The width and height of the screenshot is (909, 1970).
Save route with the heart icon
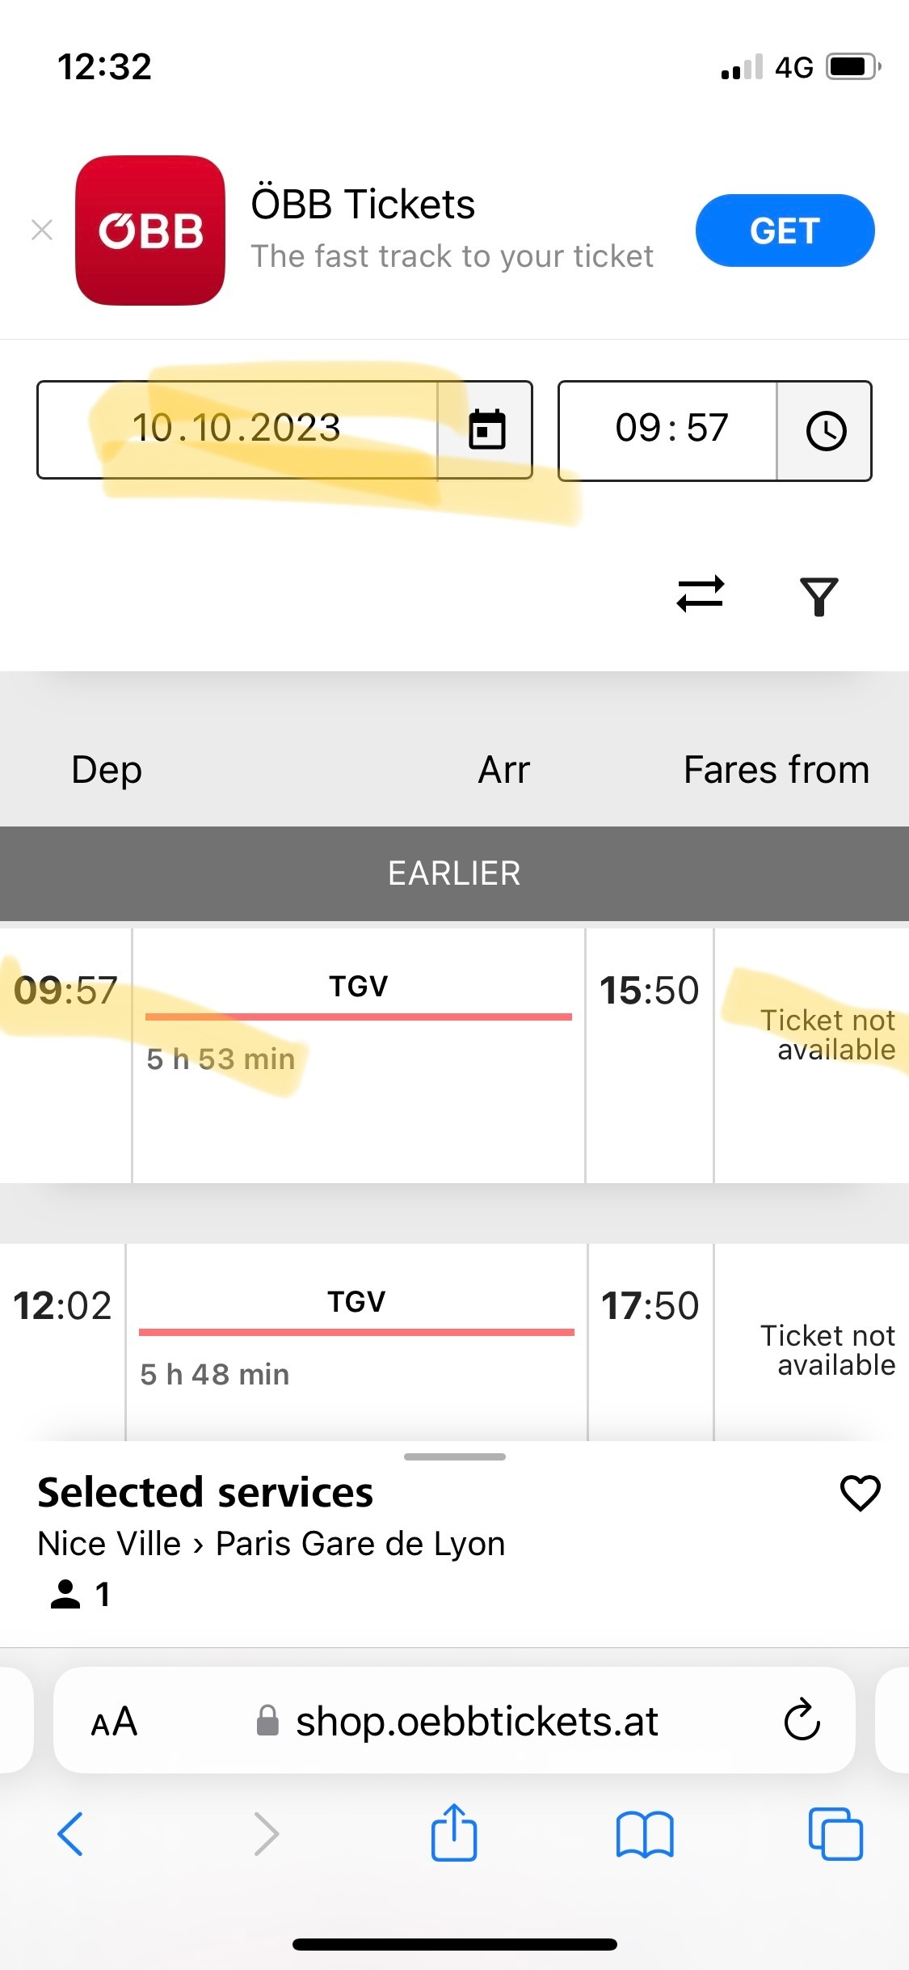[x=860, y=1493]
